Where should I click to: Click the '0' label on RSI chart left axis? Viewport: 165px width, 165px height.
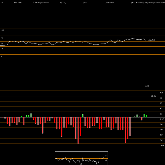[2, 56]
